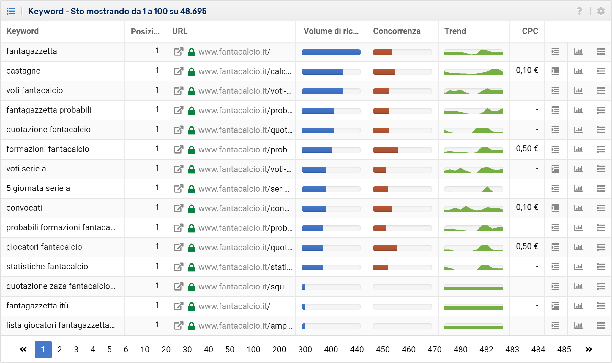Select current page 1 in pagination

(x=43, y=349)
